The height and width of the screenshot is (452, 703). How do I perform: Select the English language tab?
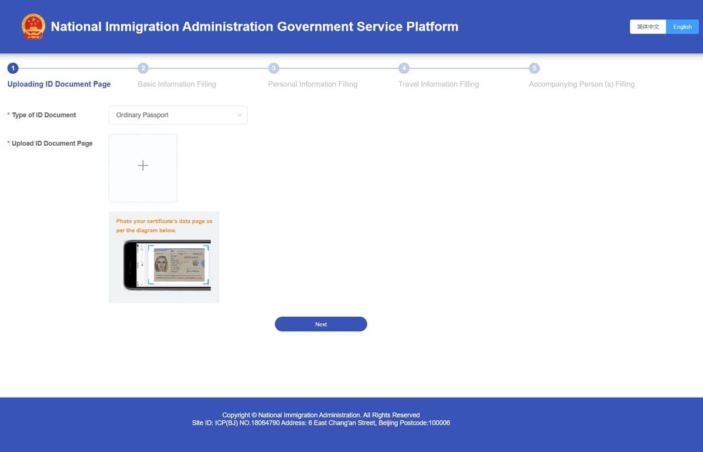682,26
